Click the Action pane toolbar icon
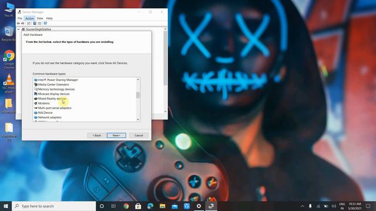This screenshot has height=211, width=376. click(x=39, y=23)
